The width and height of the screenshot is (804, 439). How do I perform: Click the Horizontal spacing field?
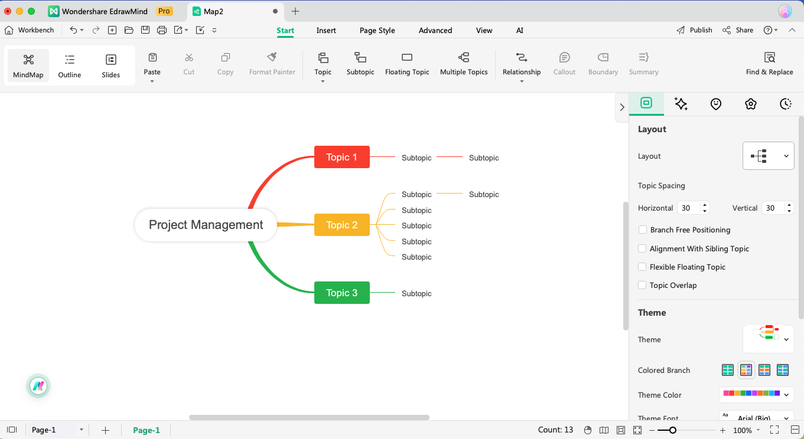click(x=694, y=208)
